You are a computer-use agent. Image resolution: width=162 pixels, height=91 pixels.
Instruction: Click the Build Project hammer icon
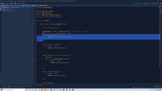click(x=133, y=3)
